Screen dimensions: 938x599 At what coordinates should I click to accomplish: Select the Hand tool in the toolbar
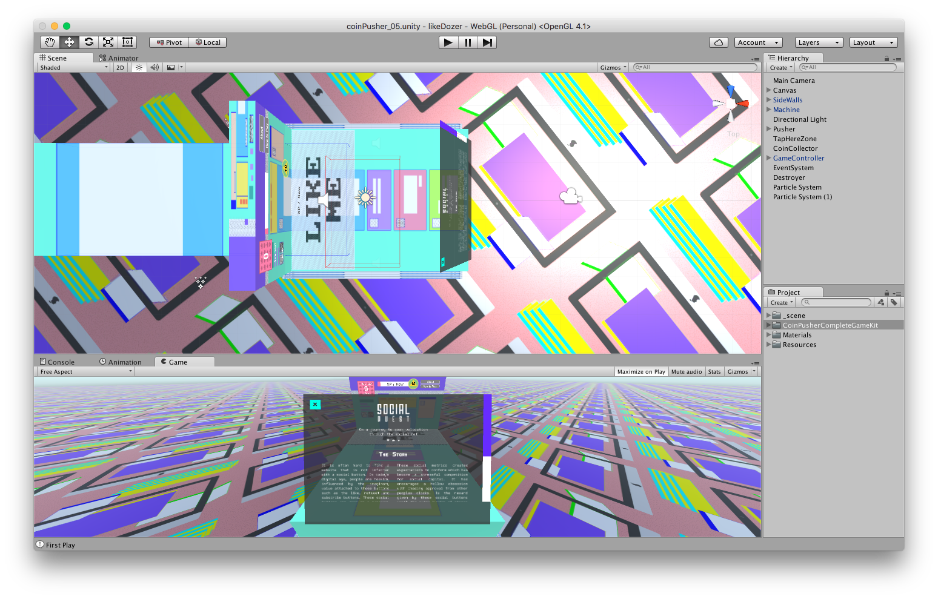click(50, 42)
